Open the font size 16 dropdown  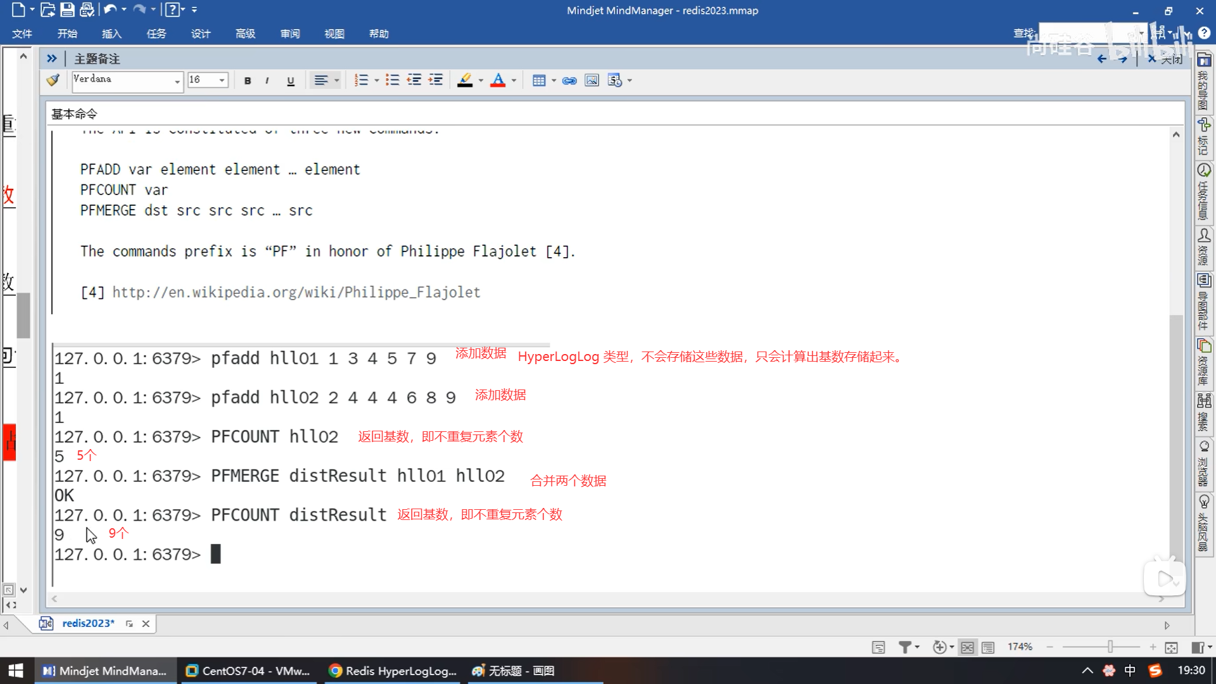point(222,80)
